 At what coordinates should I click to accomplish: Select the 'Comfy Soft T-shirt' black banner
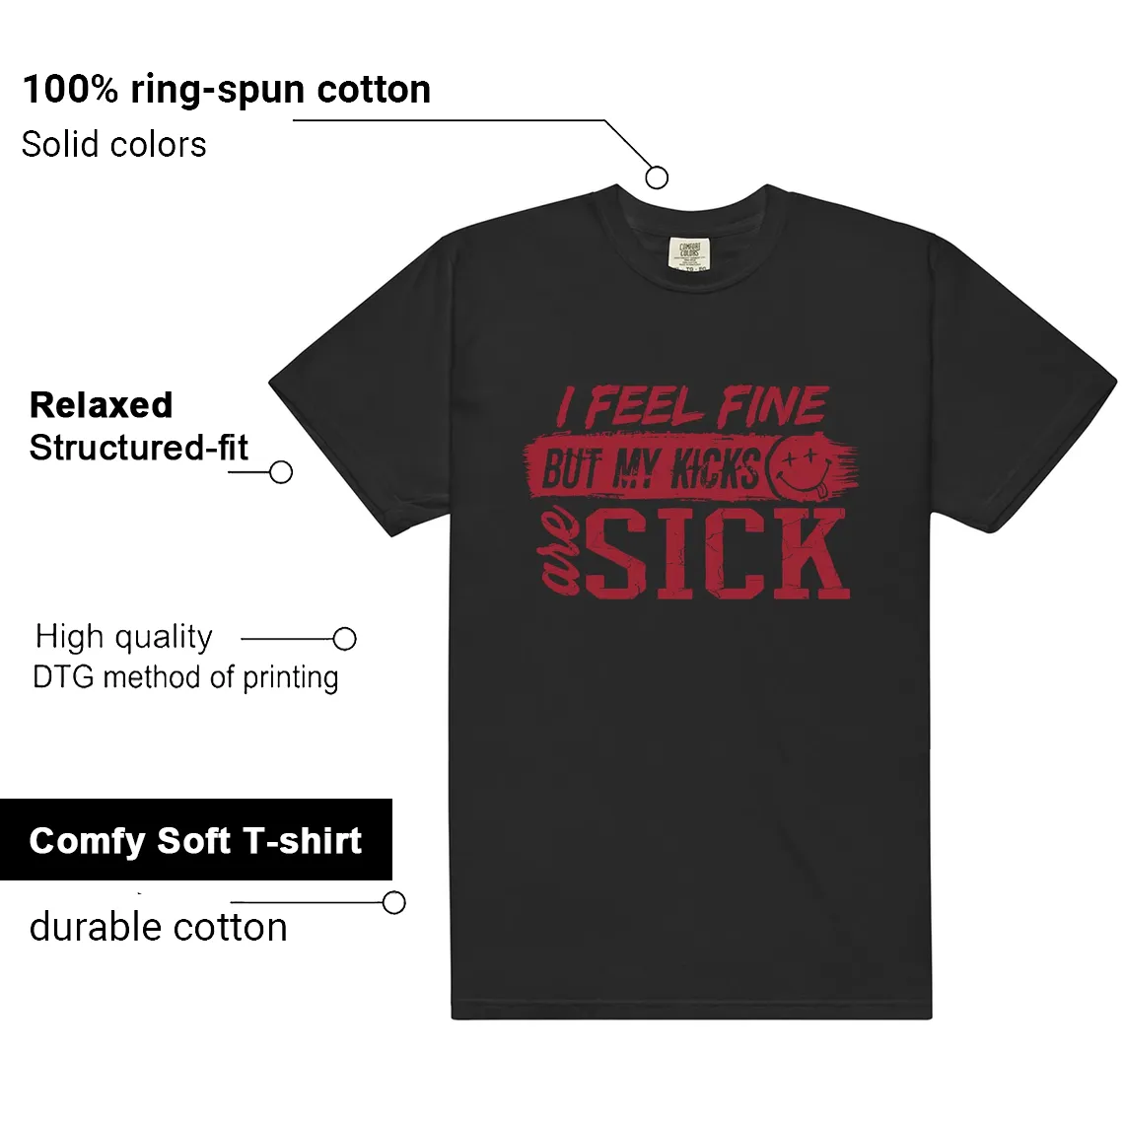pyautogui.click(x=195, y=839)
